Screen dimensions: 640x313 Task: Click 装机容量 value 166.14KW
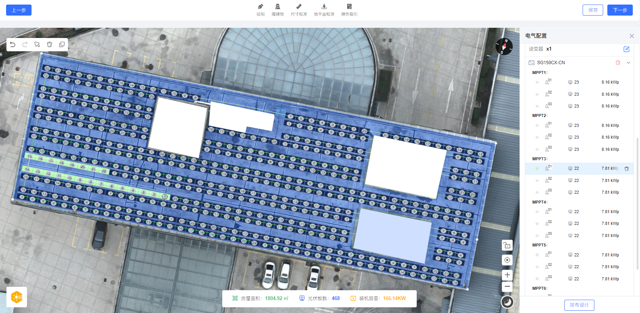pos(394,299)
